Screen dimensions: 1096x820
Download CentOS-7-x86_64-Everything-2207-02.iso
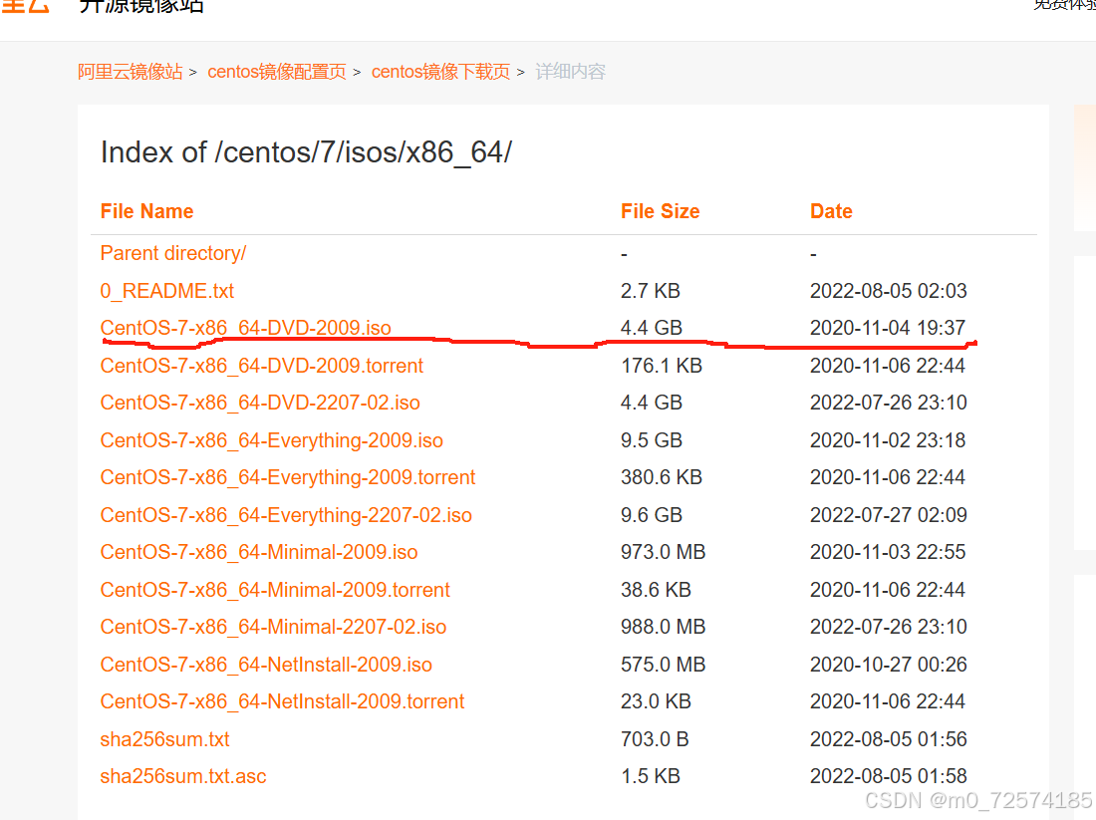286,515
